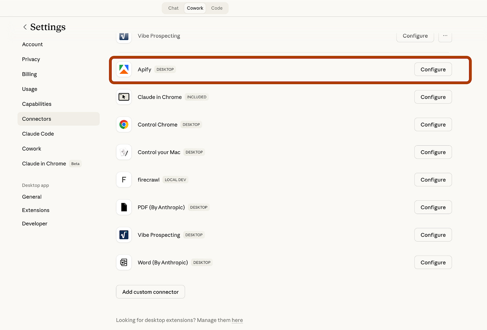Configure the Vibe Prospecting DESKTOP connector
The height and width of the screenshot is (330, 487).
pyautogui.click(x=433, y=235)
